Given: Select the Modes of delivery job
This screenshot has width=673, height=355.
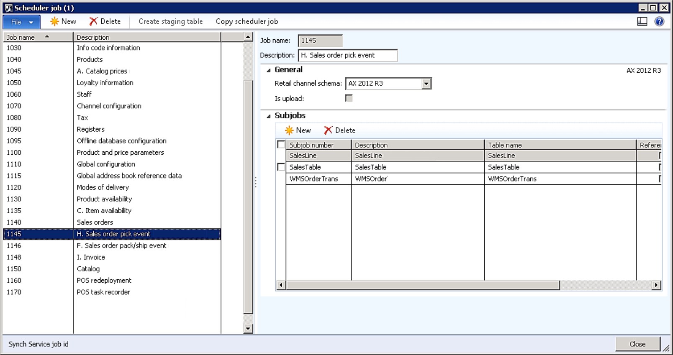Looking at the screenshot, I should coord(112,188).
